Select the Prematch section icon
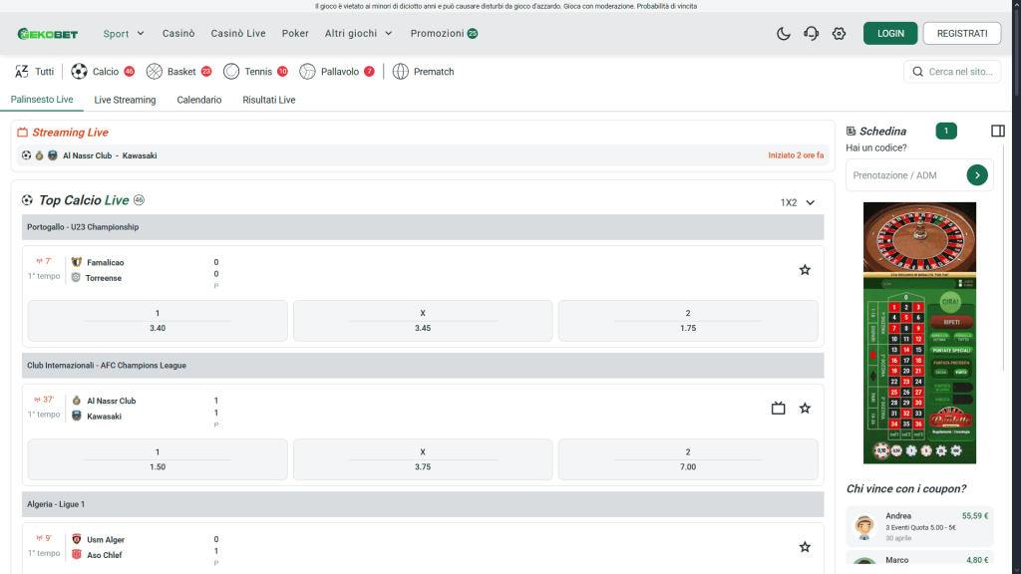The height and width of the screenshot is (574, 1021). 399,71
